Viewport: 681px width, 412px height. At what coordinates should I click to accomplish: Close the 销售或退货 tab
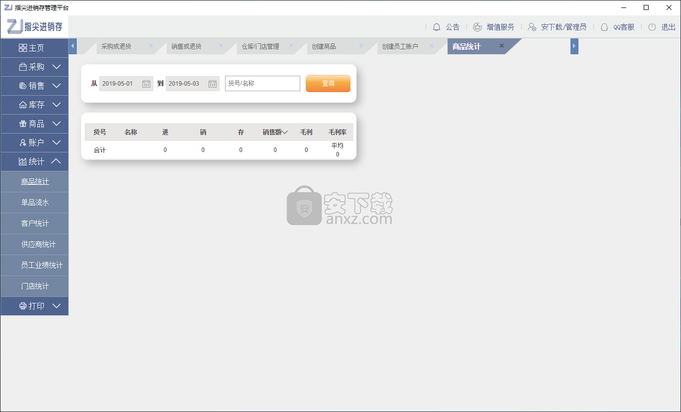[221, 46]
